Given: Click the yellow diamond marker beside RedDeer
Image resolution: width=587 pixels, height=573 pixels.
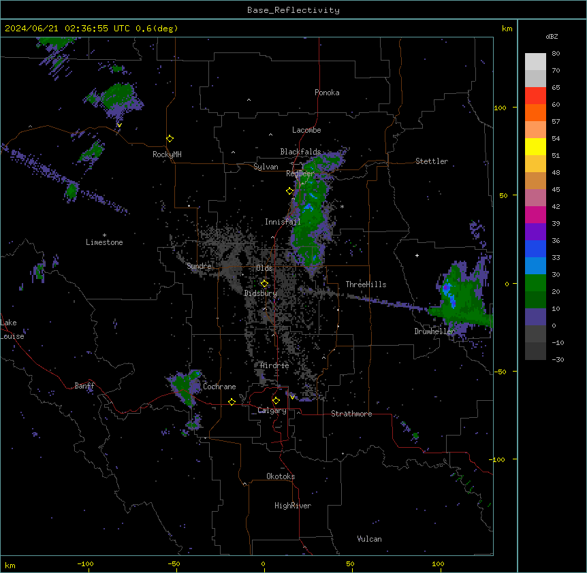Looking at the screenshot, I should coord(290,191).
